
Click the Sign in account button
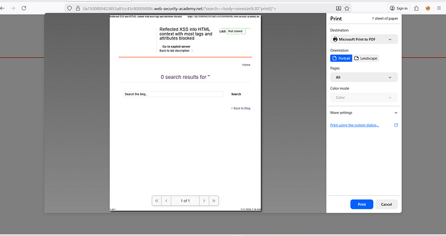point(399,8)
